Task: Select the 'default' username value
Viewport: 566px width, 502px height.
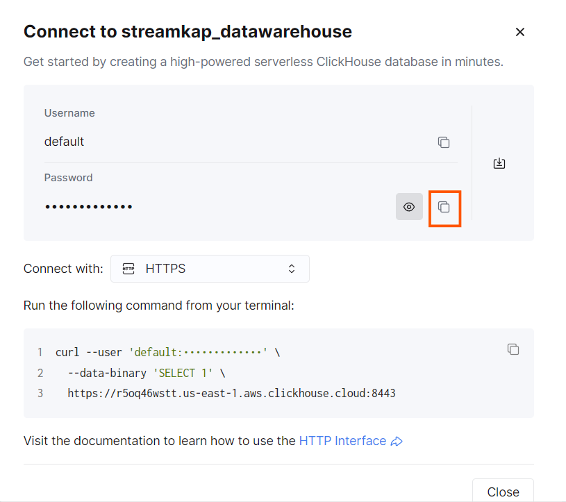Action: pyautogui.click(x=64, y=142)
